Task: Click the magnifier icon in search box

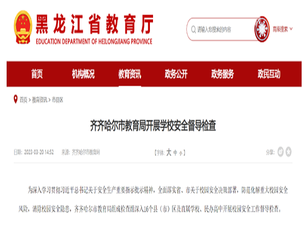Action: (192, 30)
